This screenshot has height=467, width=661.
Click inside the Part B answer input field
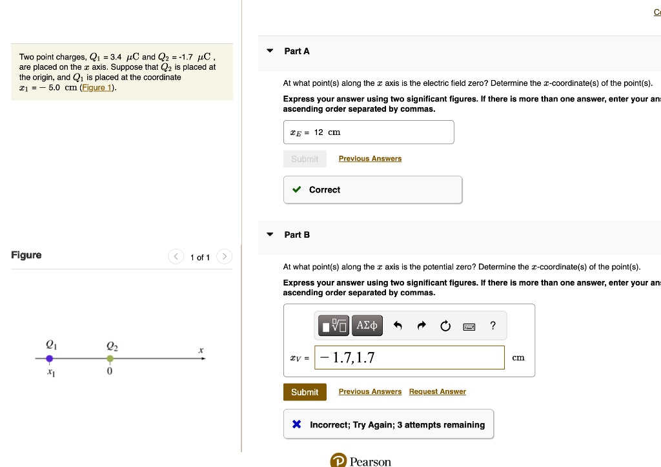click(409, 357)
